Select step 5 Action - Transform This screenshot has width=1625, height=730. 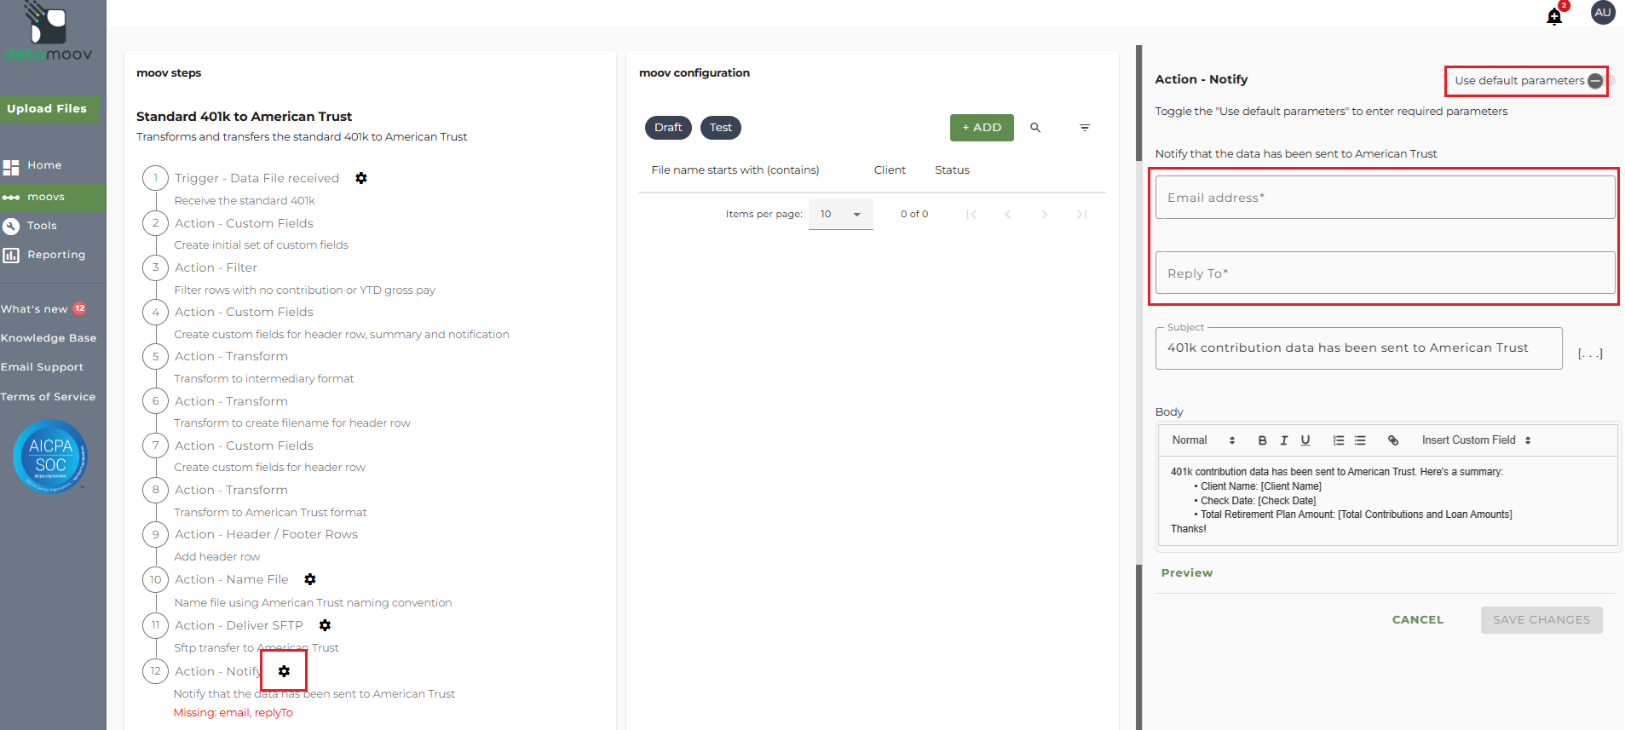pyautogui.click(x=231, y=356)
